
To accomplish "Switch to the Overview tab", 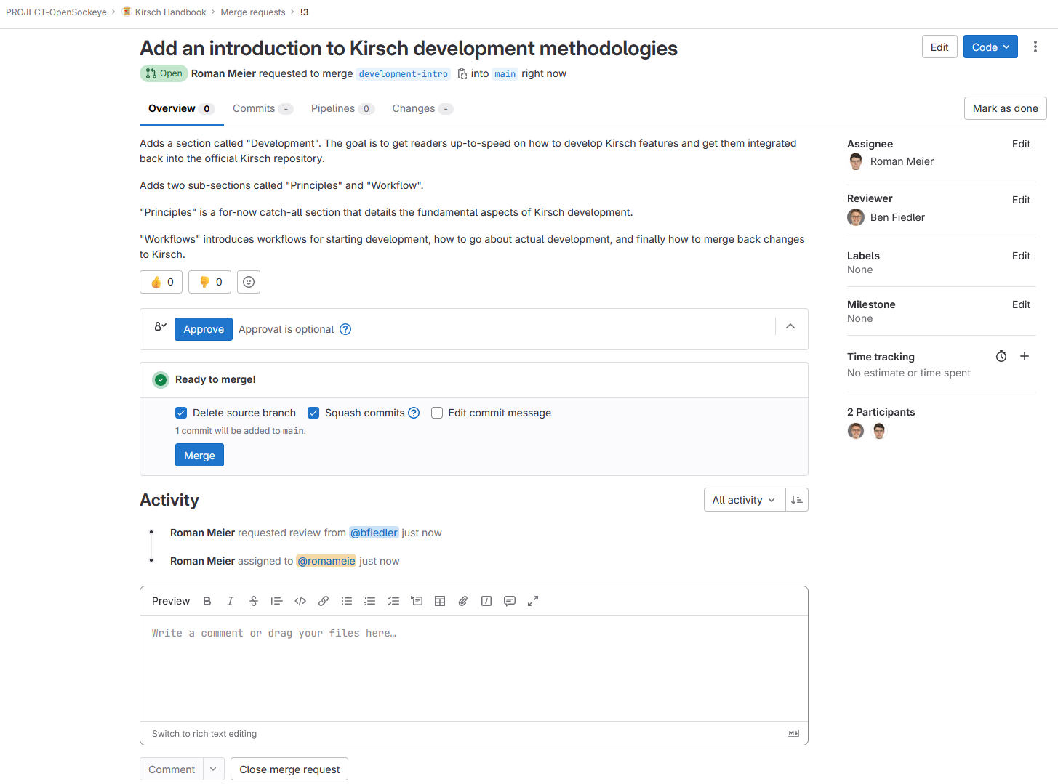I will [181, 108].
